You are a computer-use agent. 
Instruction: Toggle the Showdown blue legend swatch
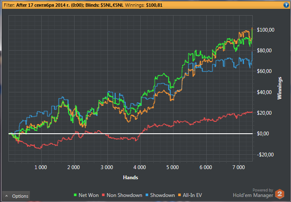[x=147, y=195]
